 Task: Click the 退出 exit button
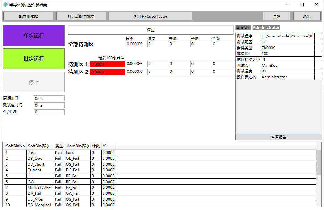[x=307, y=16]
